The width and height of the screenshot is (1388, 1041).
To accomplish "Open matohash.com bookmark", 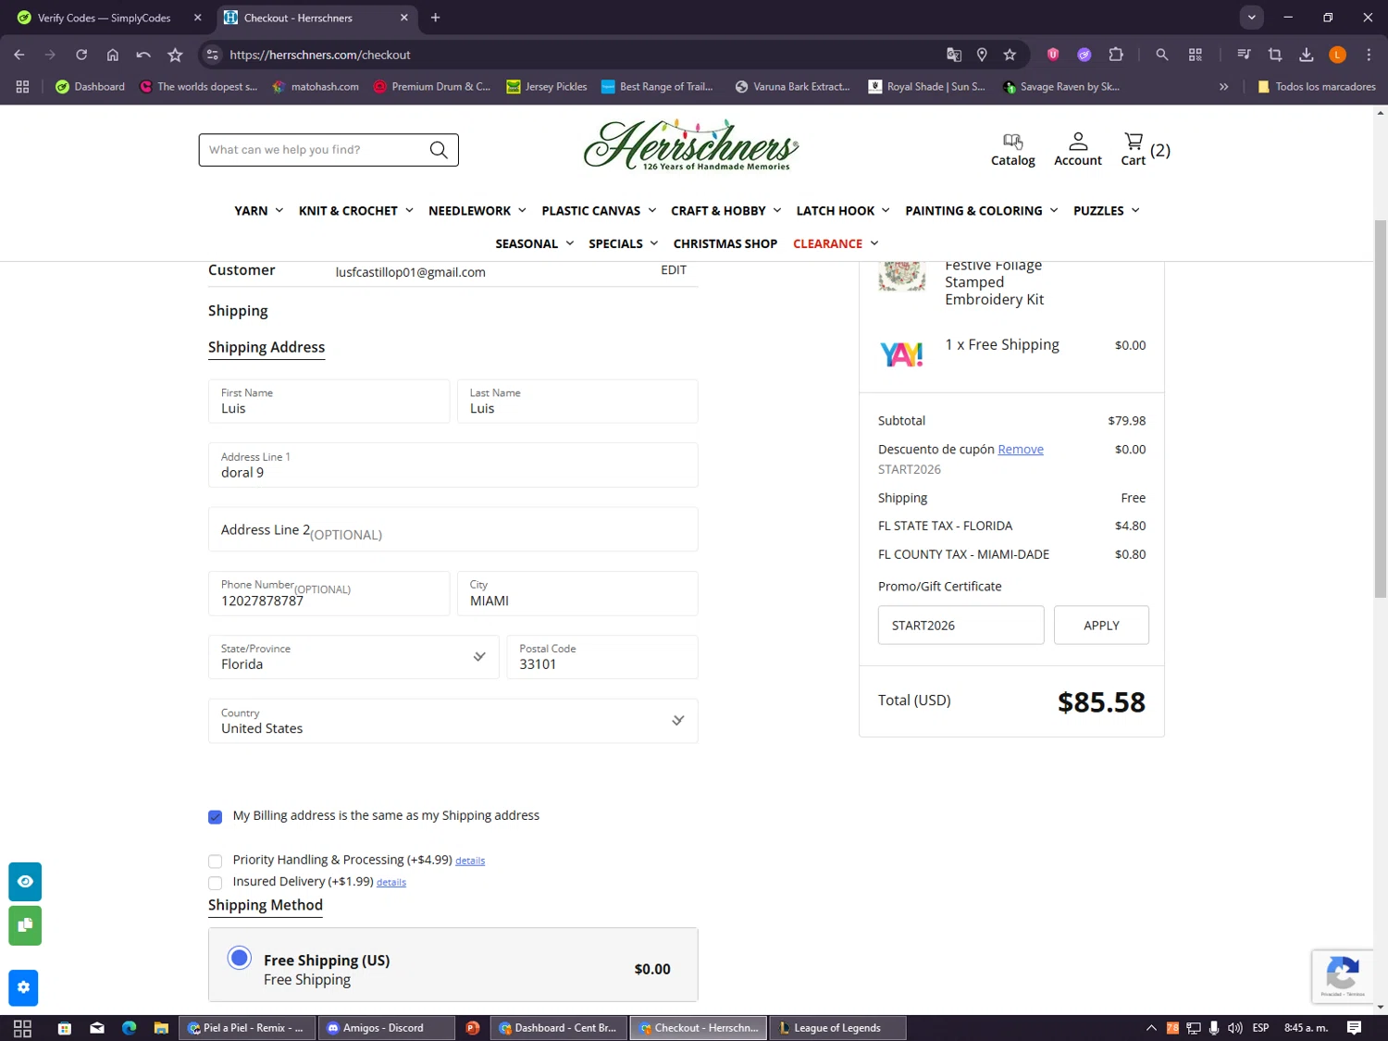I will pos(315,86).
